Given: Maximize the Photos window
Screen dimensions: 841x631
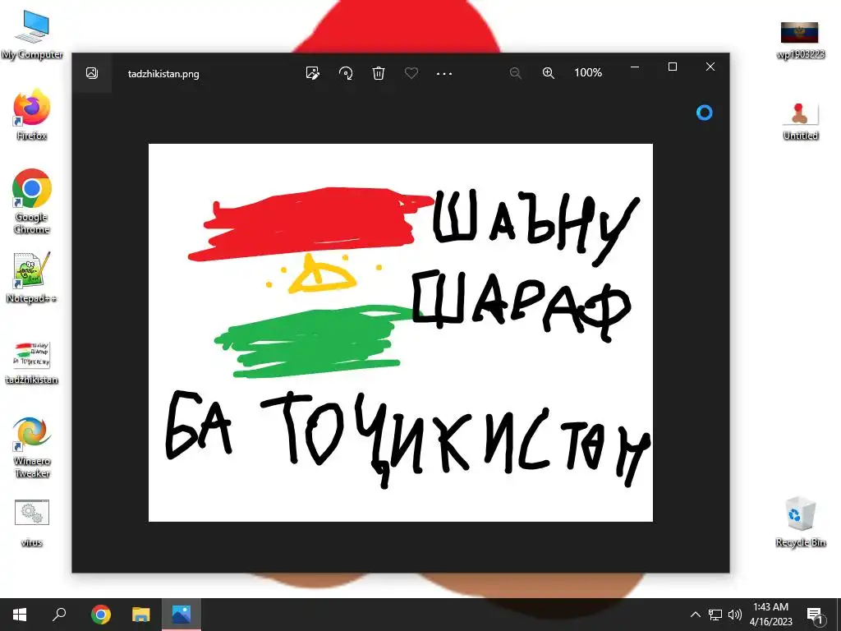Looking at the screenshot, I should pyautogui.click(x=673, y=67).
